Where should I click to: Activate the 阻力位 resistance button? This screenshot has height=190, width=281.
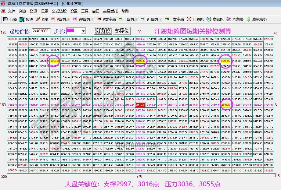[x=103, y=30]
